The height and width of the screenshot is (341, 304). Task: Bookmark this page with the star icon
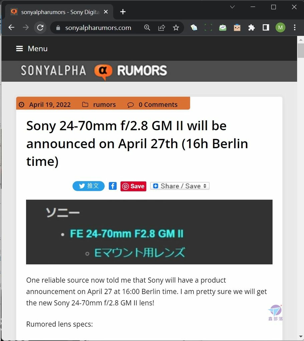[176, 28]
